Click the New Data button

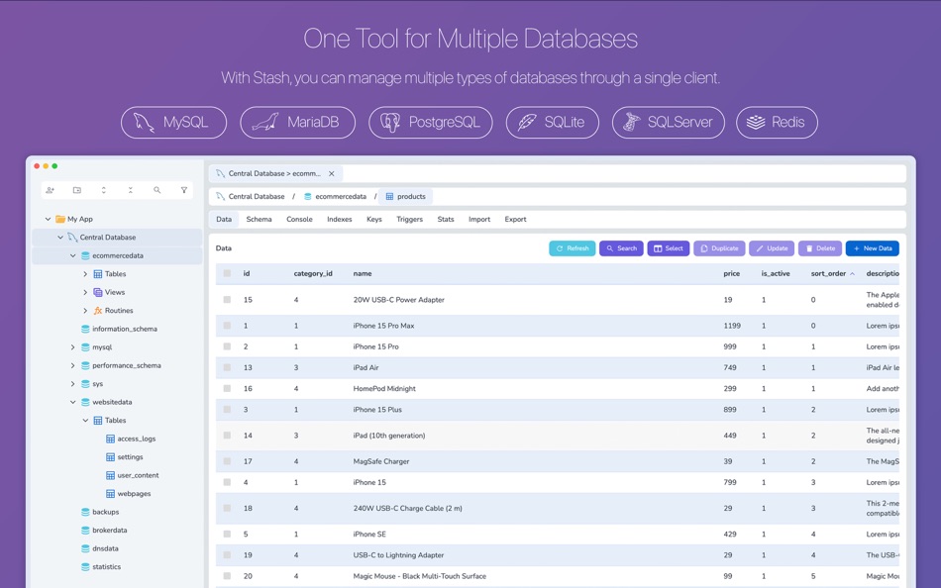(872, 248)
